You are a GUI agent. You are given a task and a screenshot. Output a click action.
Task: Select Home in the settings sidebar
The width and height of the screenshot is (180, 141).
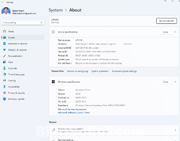23,31
